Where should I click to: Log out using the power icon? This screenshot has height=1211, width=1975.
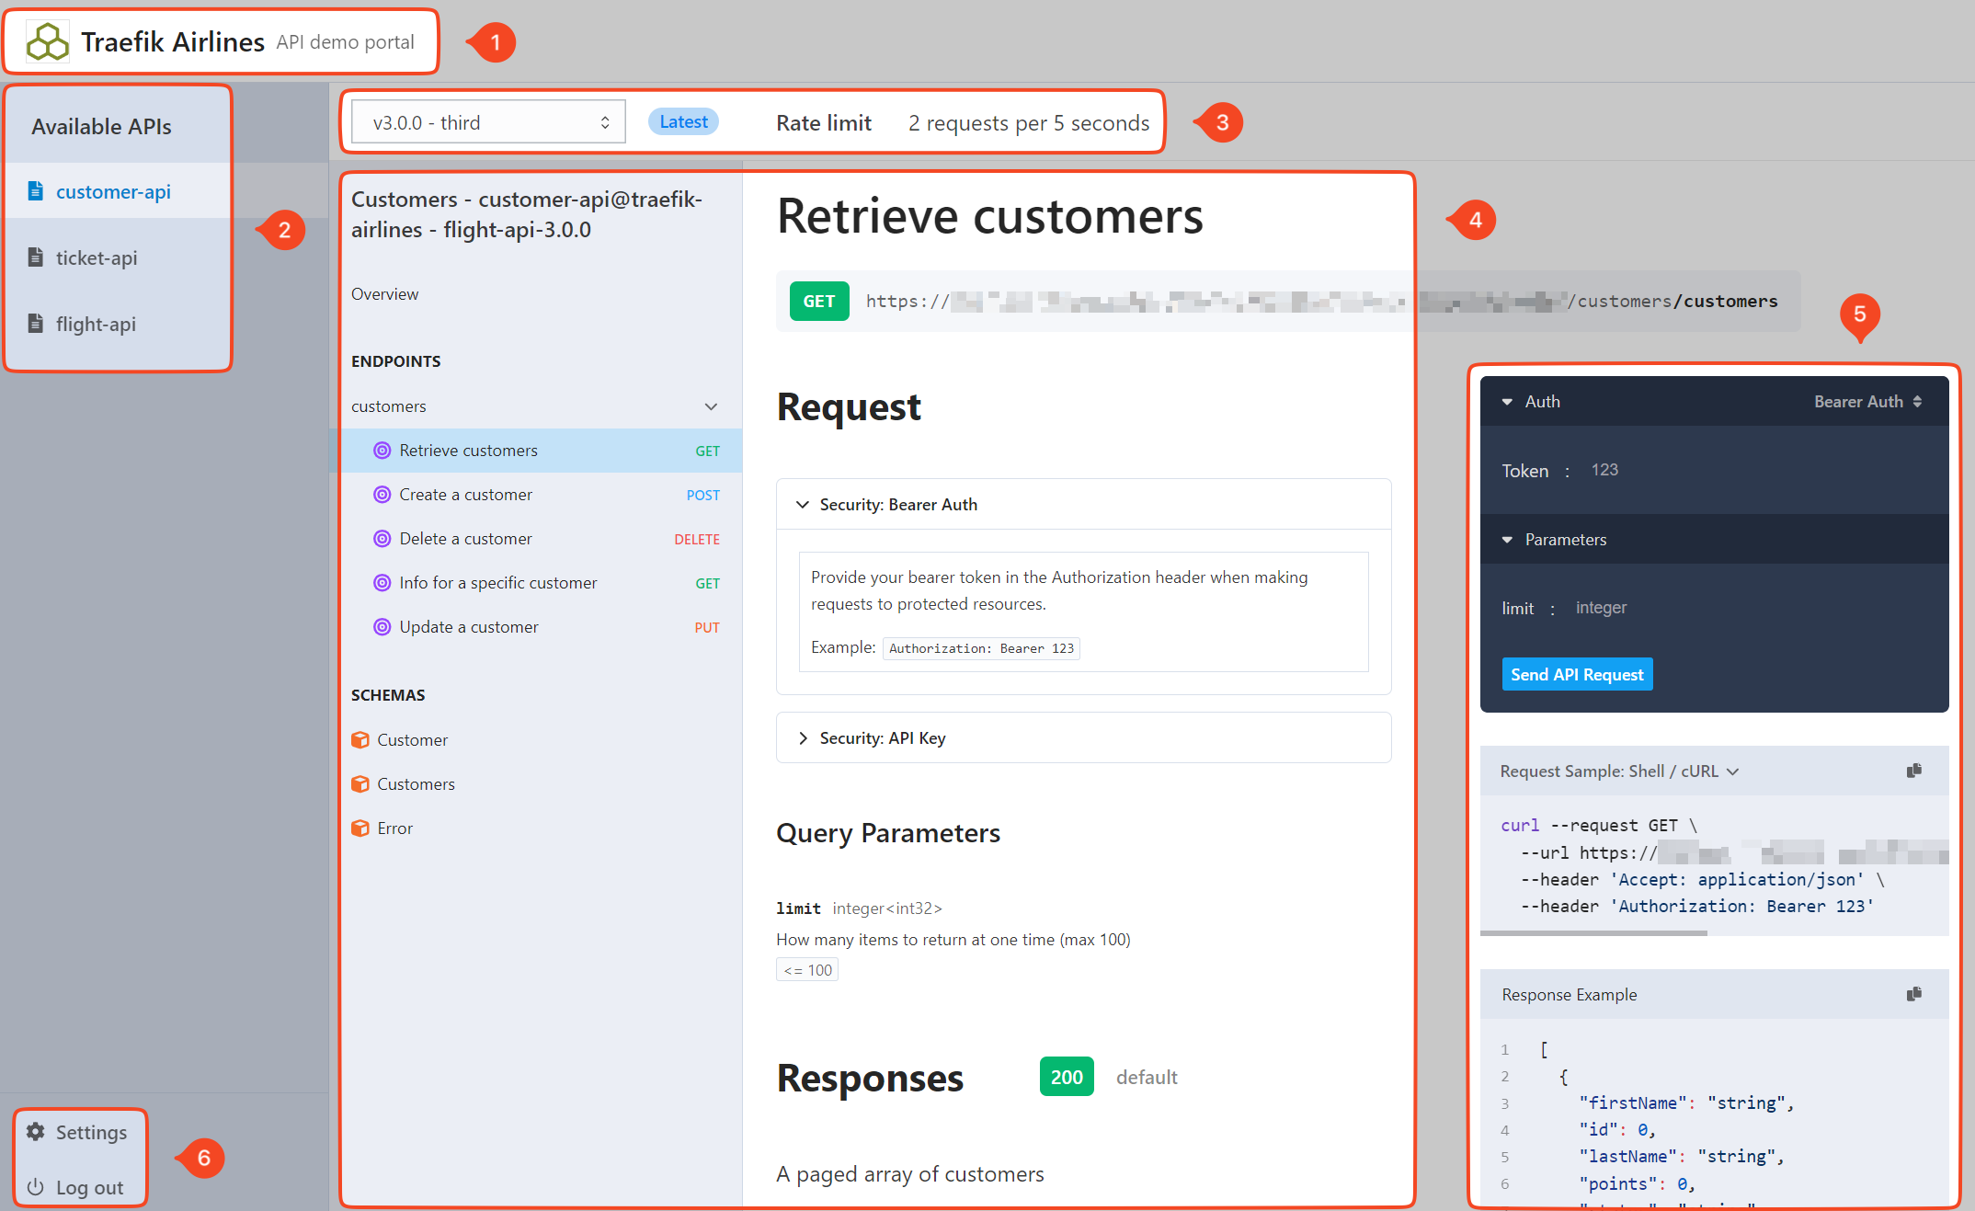click(36, 1187)
